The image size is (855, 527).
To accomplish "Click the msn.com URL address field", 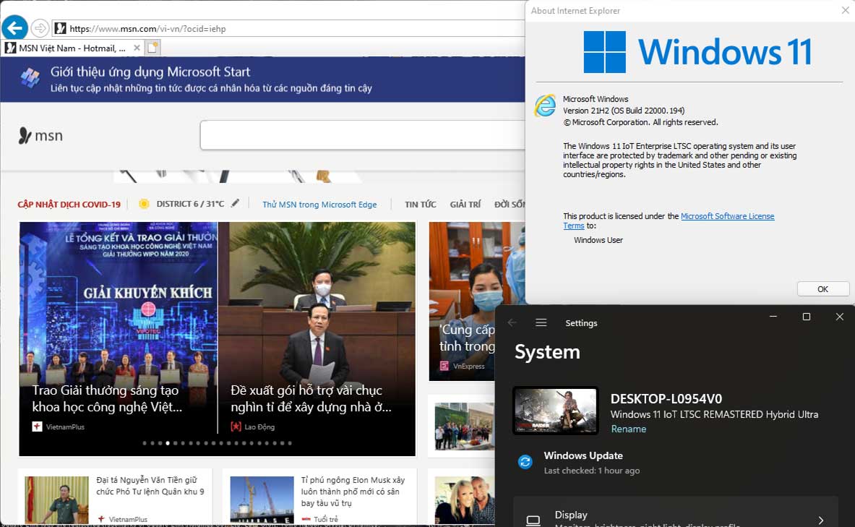I will click(289, 28).
